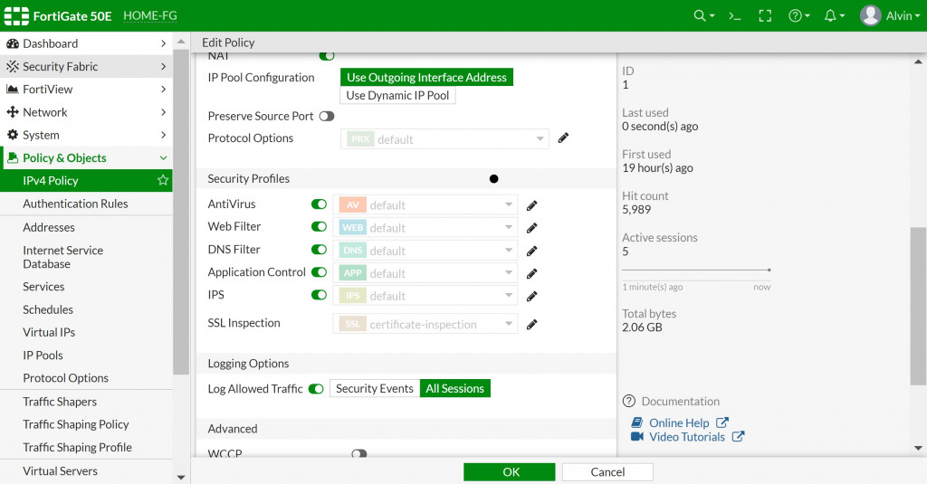
Task: Click the sidebar vertical scrollbar thumb
Action: coord(181,212)
